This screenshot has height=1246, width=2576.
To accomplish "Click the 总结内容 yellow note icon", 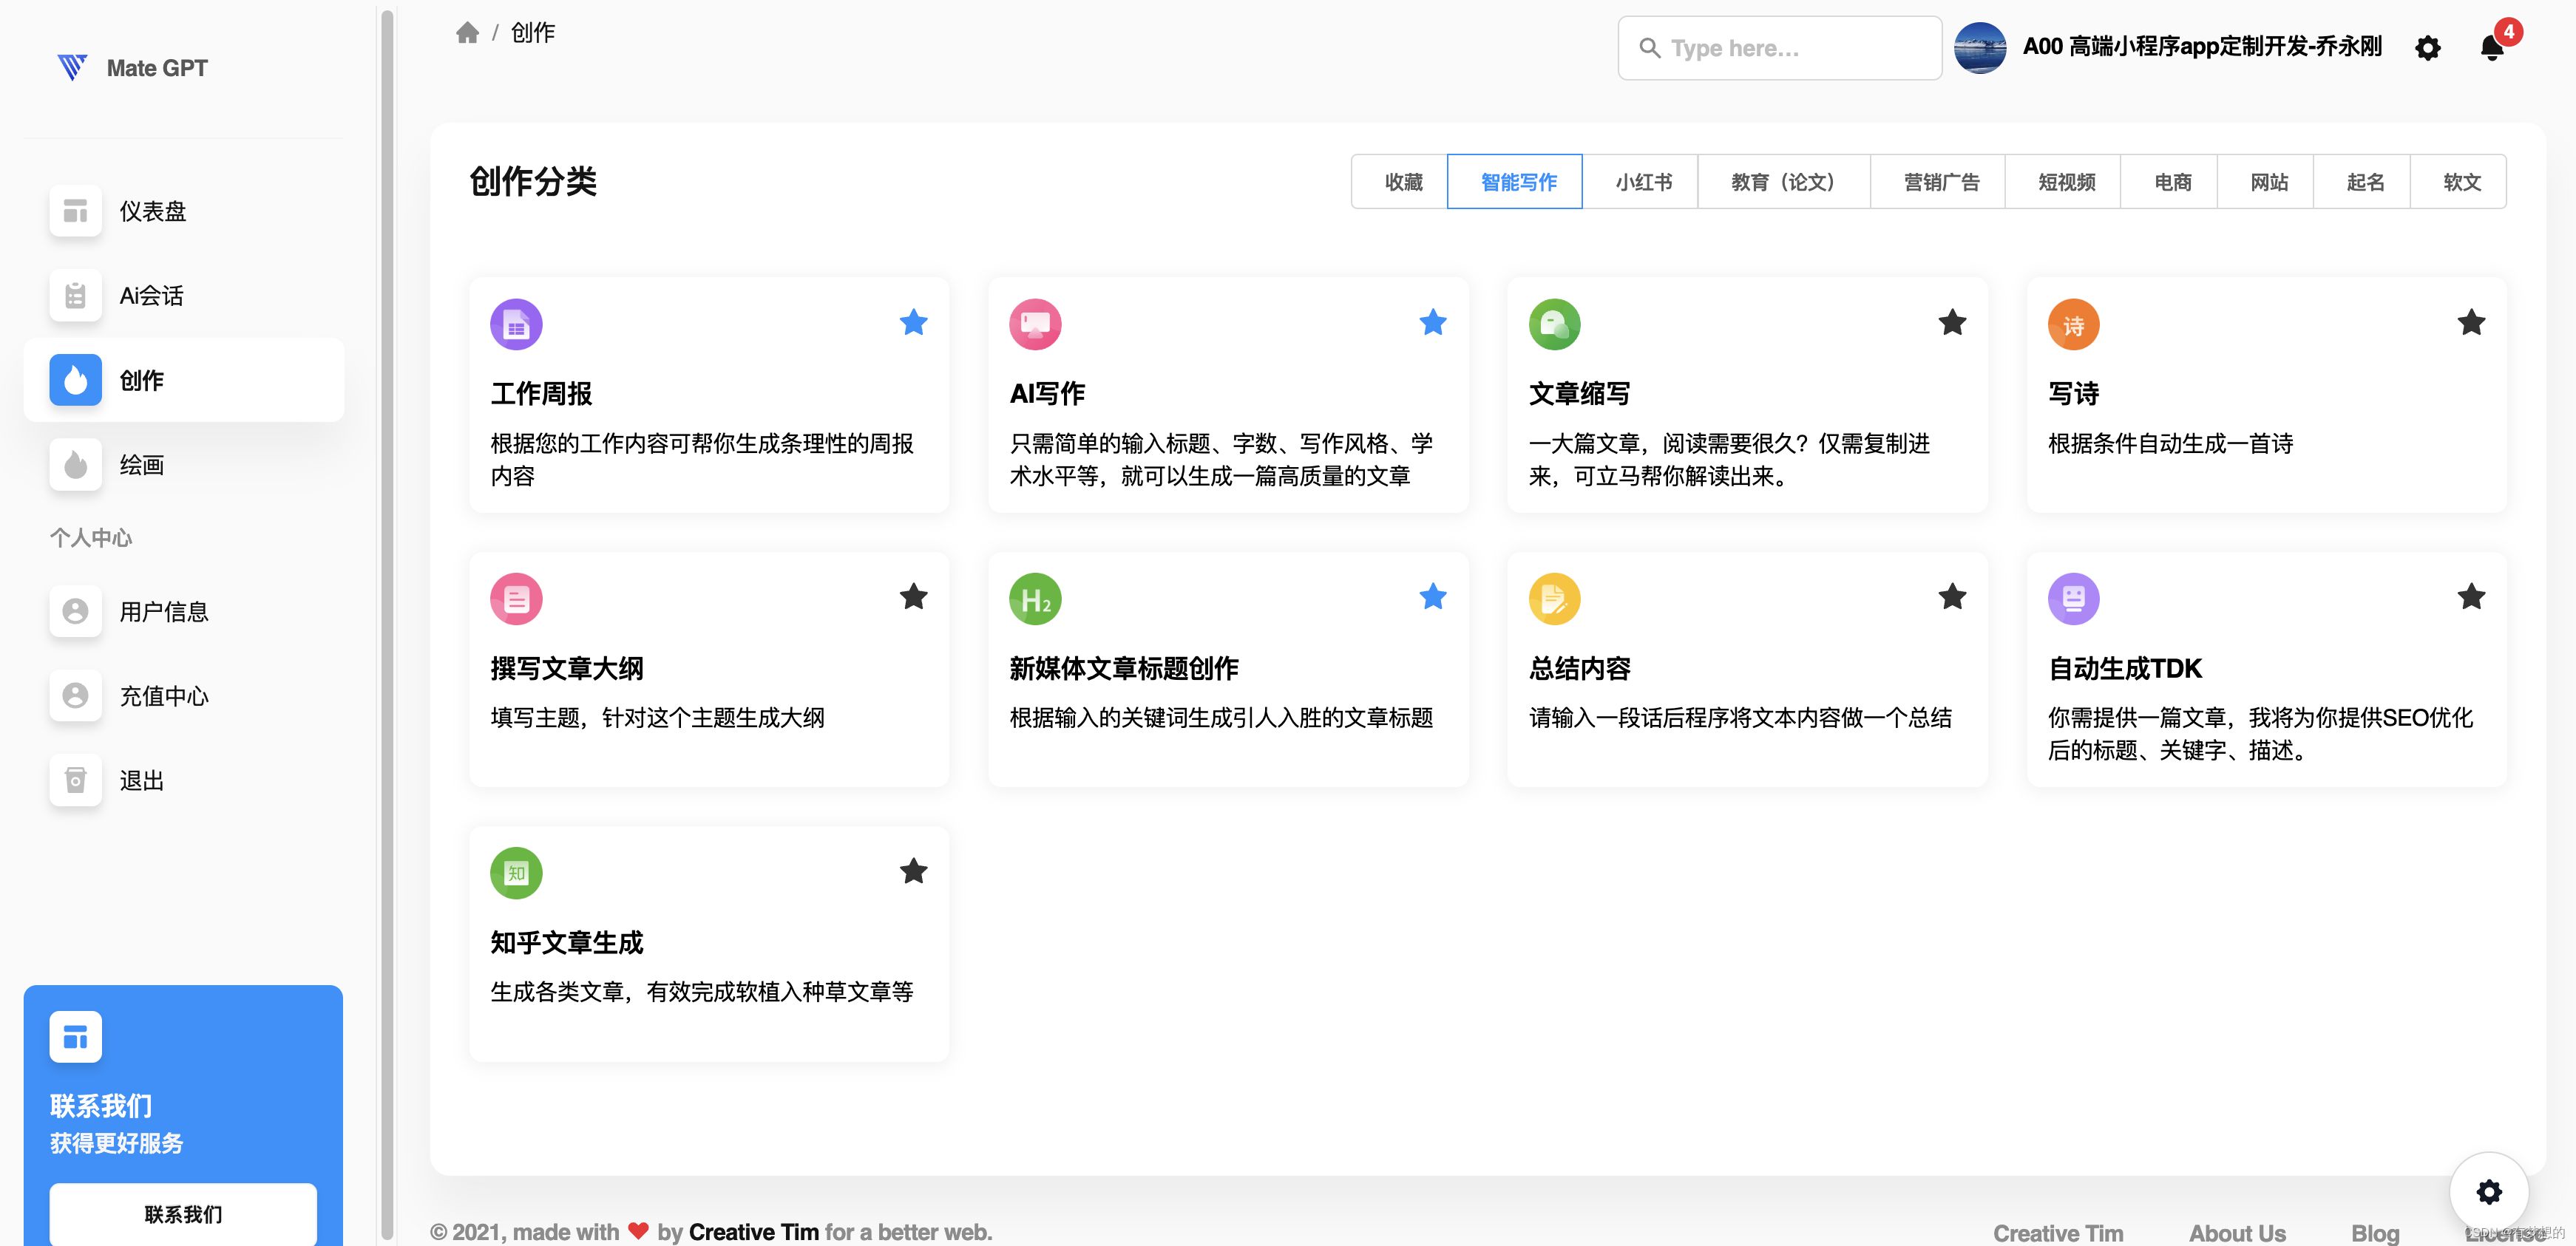I will pos(1554,599).
